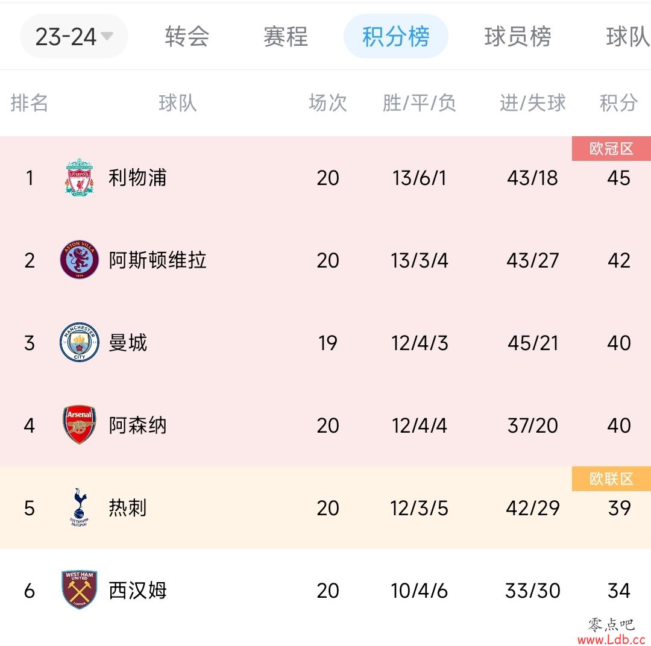Click the 热刺 row points 39
The height and width of the screenshot is (646, 651).
(x=619, y=508)
